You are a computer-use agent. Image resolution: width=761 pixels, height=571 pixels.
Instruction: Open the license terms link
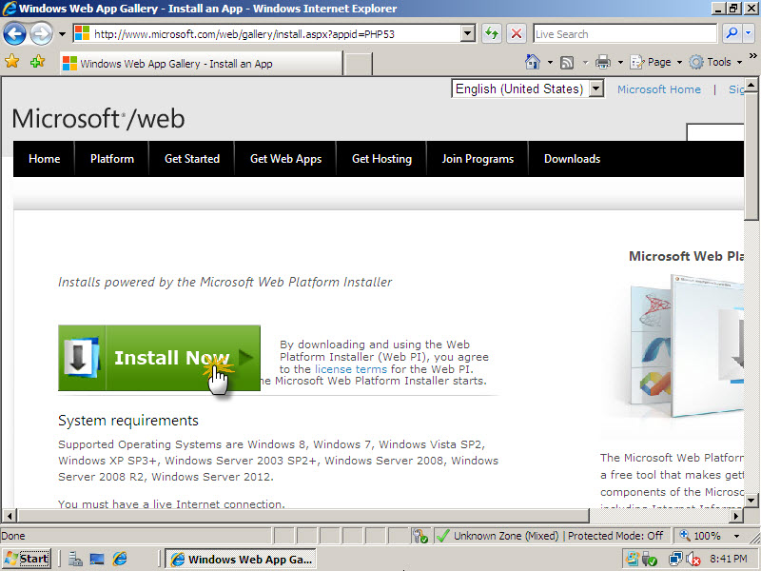(x=351, y=369)
